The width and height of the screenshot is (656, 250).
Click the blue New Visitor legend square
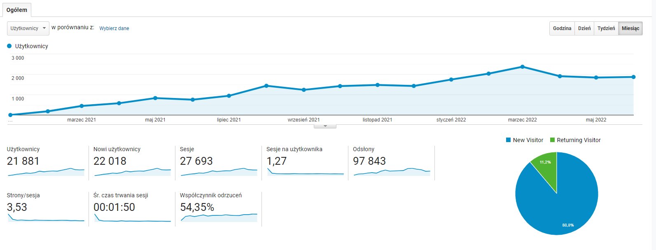[508, 140]
